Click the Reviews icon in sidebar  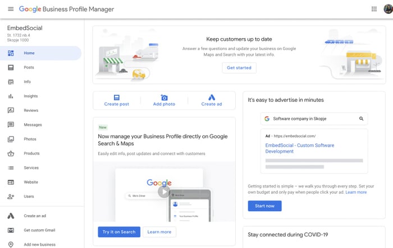coord(11,110)
